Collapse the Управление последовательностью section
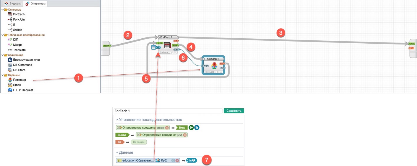The height and width of the screenshot is (166, 417). coord(117,120)
